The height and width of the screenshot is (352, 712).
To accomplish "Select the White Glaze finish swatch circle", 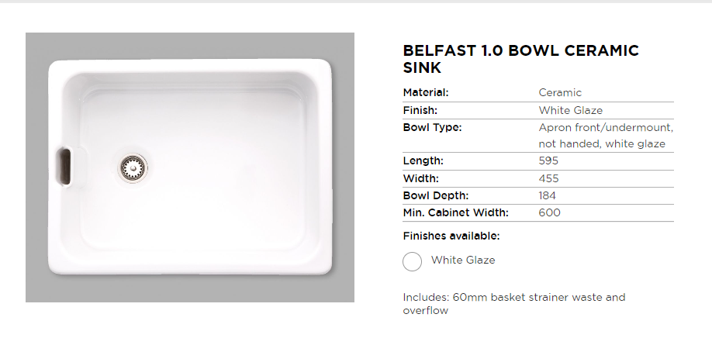I will pyautogui.click(x=413, y=261).
